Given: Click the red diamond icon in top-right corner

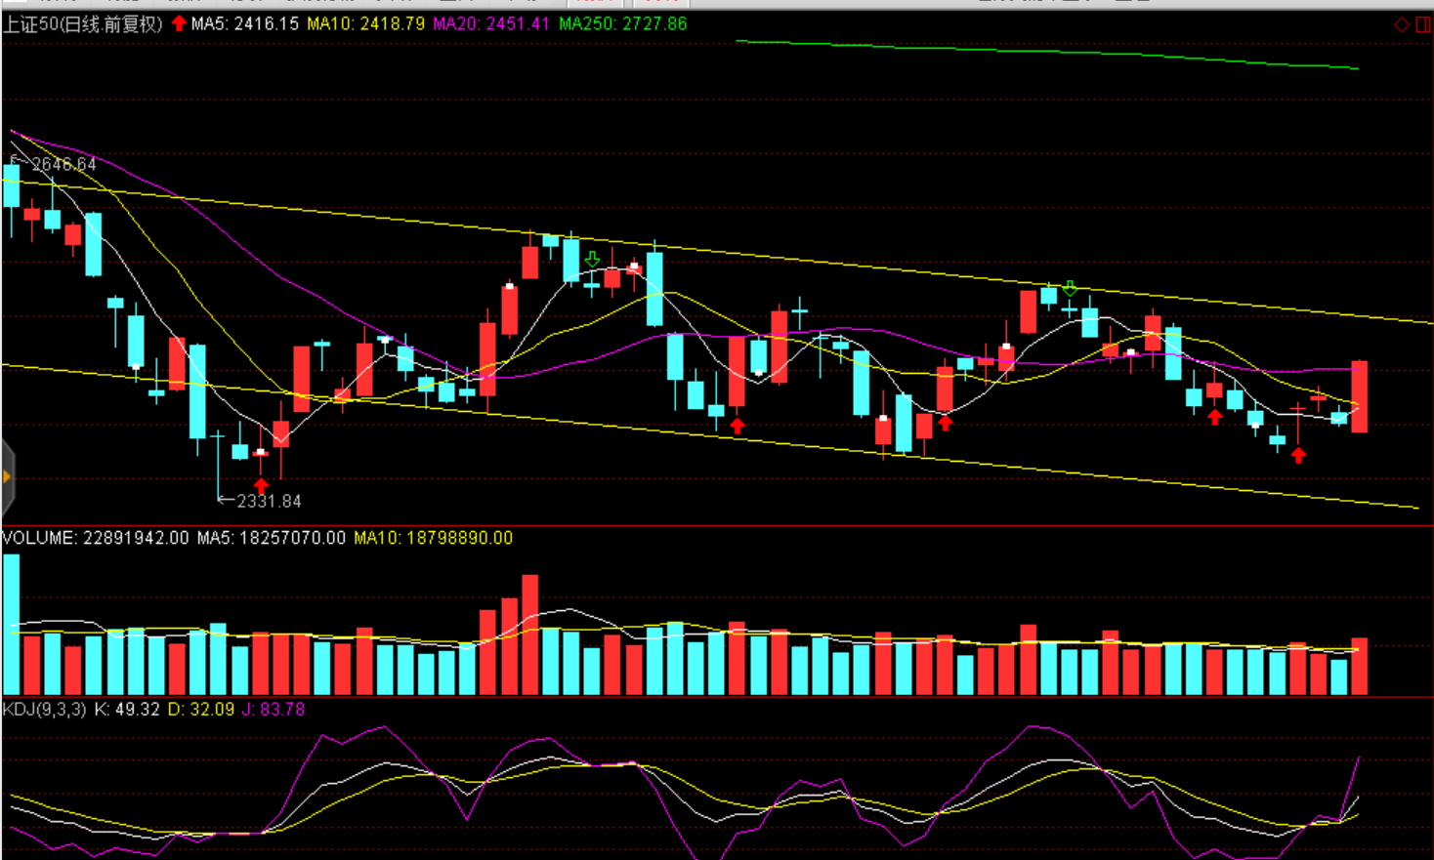Looking at the screenshot, I should [1401, 24].
